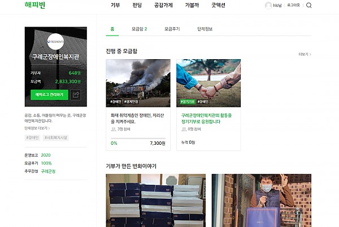Click participant icon under 정기기부 card

coord(184,129)
